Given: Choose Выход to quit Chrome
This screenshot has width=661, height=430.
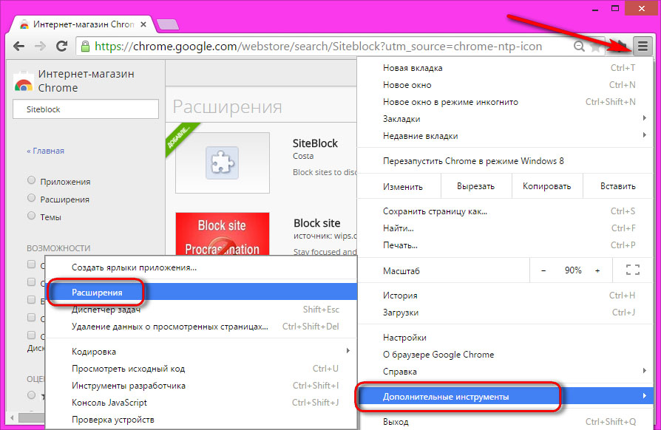Looking at the screenshot, I should 504,422.
